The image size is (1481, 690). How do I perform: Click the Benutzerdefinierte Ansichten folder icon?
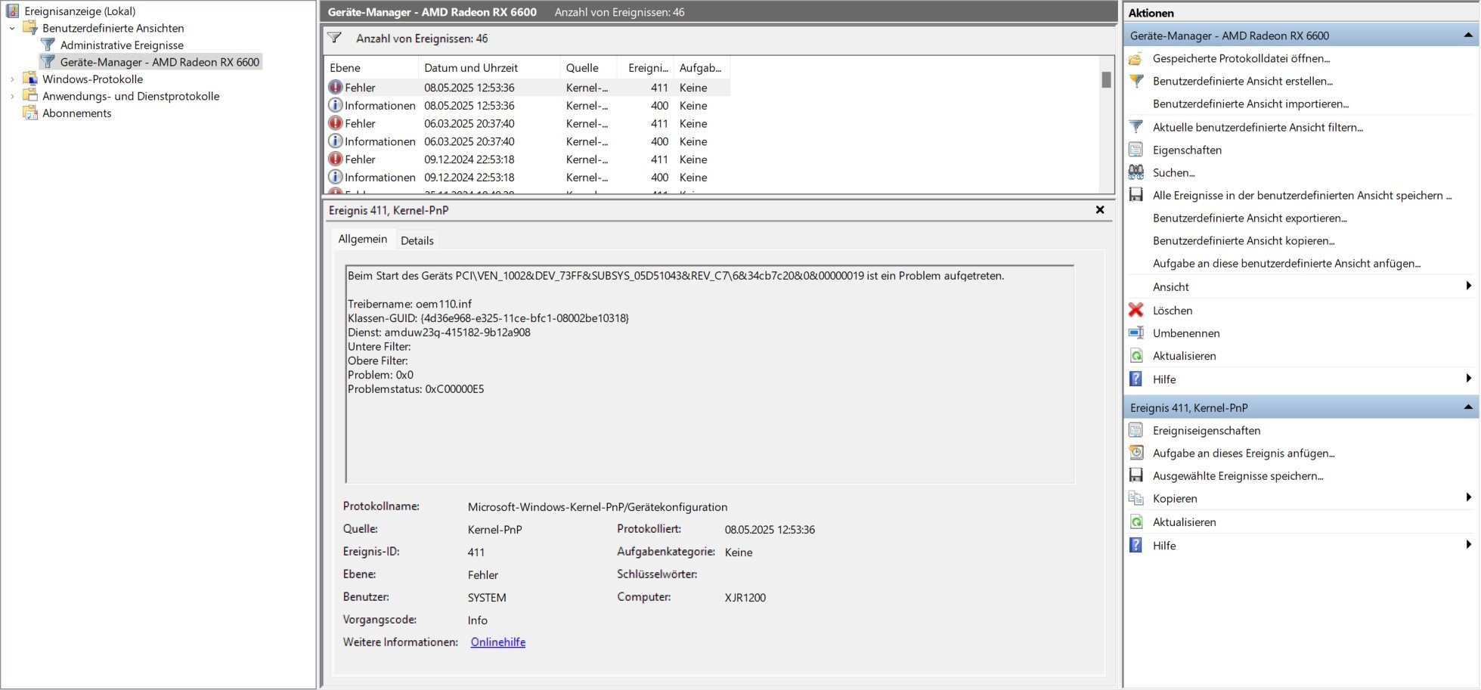tap(30, 28)
